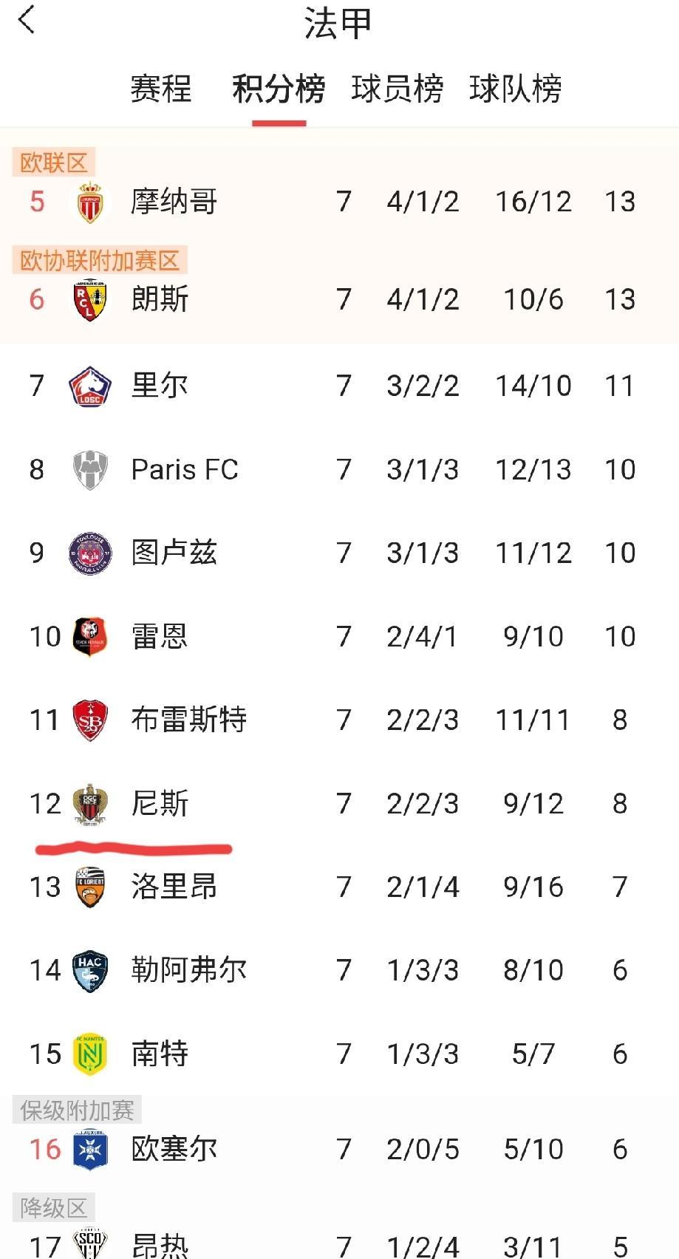Screen dimensions: 679x1259
Task: Tap the 布雷斯特 club crest
Action: pos(89,720)
